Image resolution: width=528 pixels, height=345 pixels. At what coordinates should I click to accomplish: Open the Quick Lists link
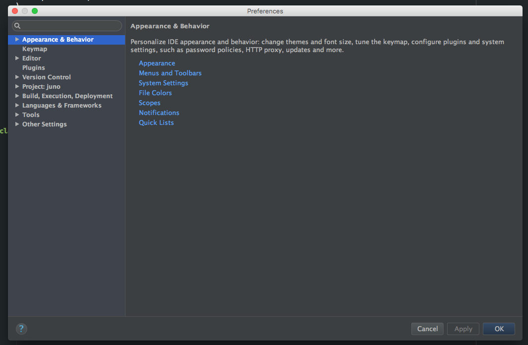click(x=156, y=123)
